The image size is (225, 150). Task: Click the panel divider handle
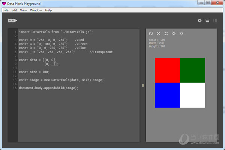[x=142, y=86]
